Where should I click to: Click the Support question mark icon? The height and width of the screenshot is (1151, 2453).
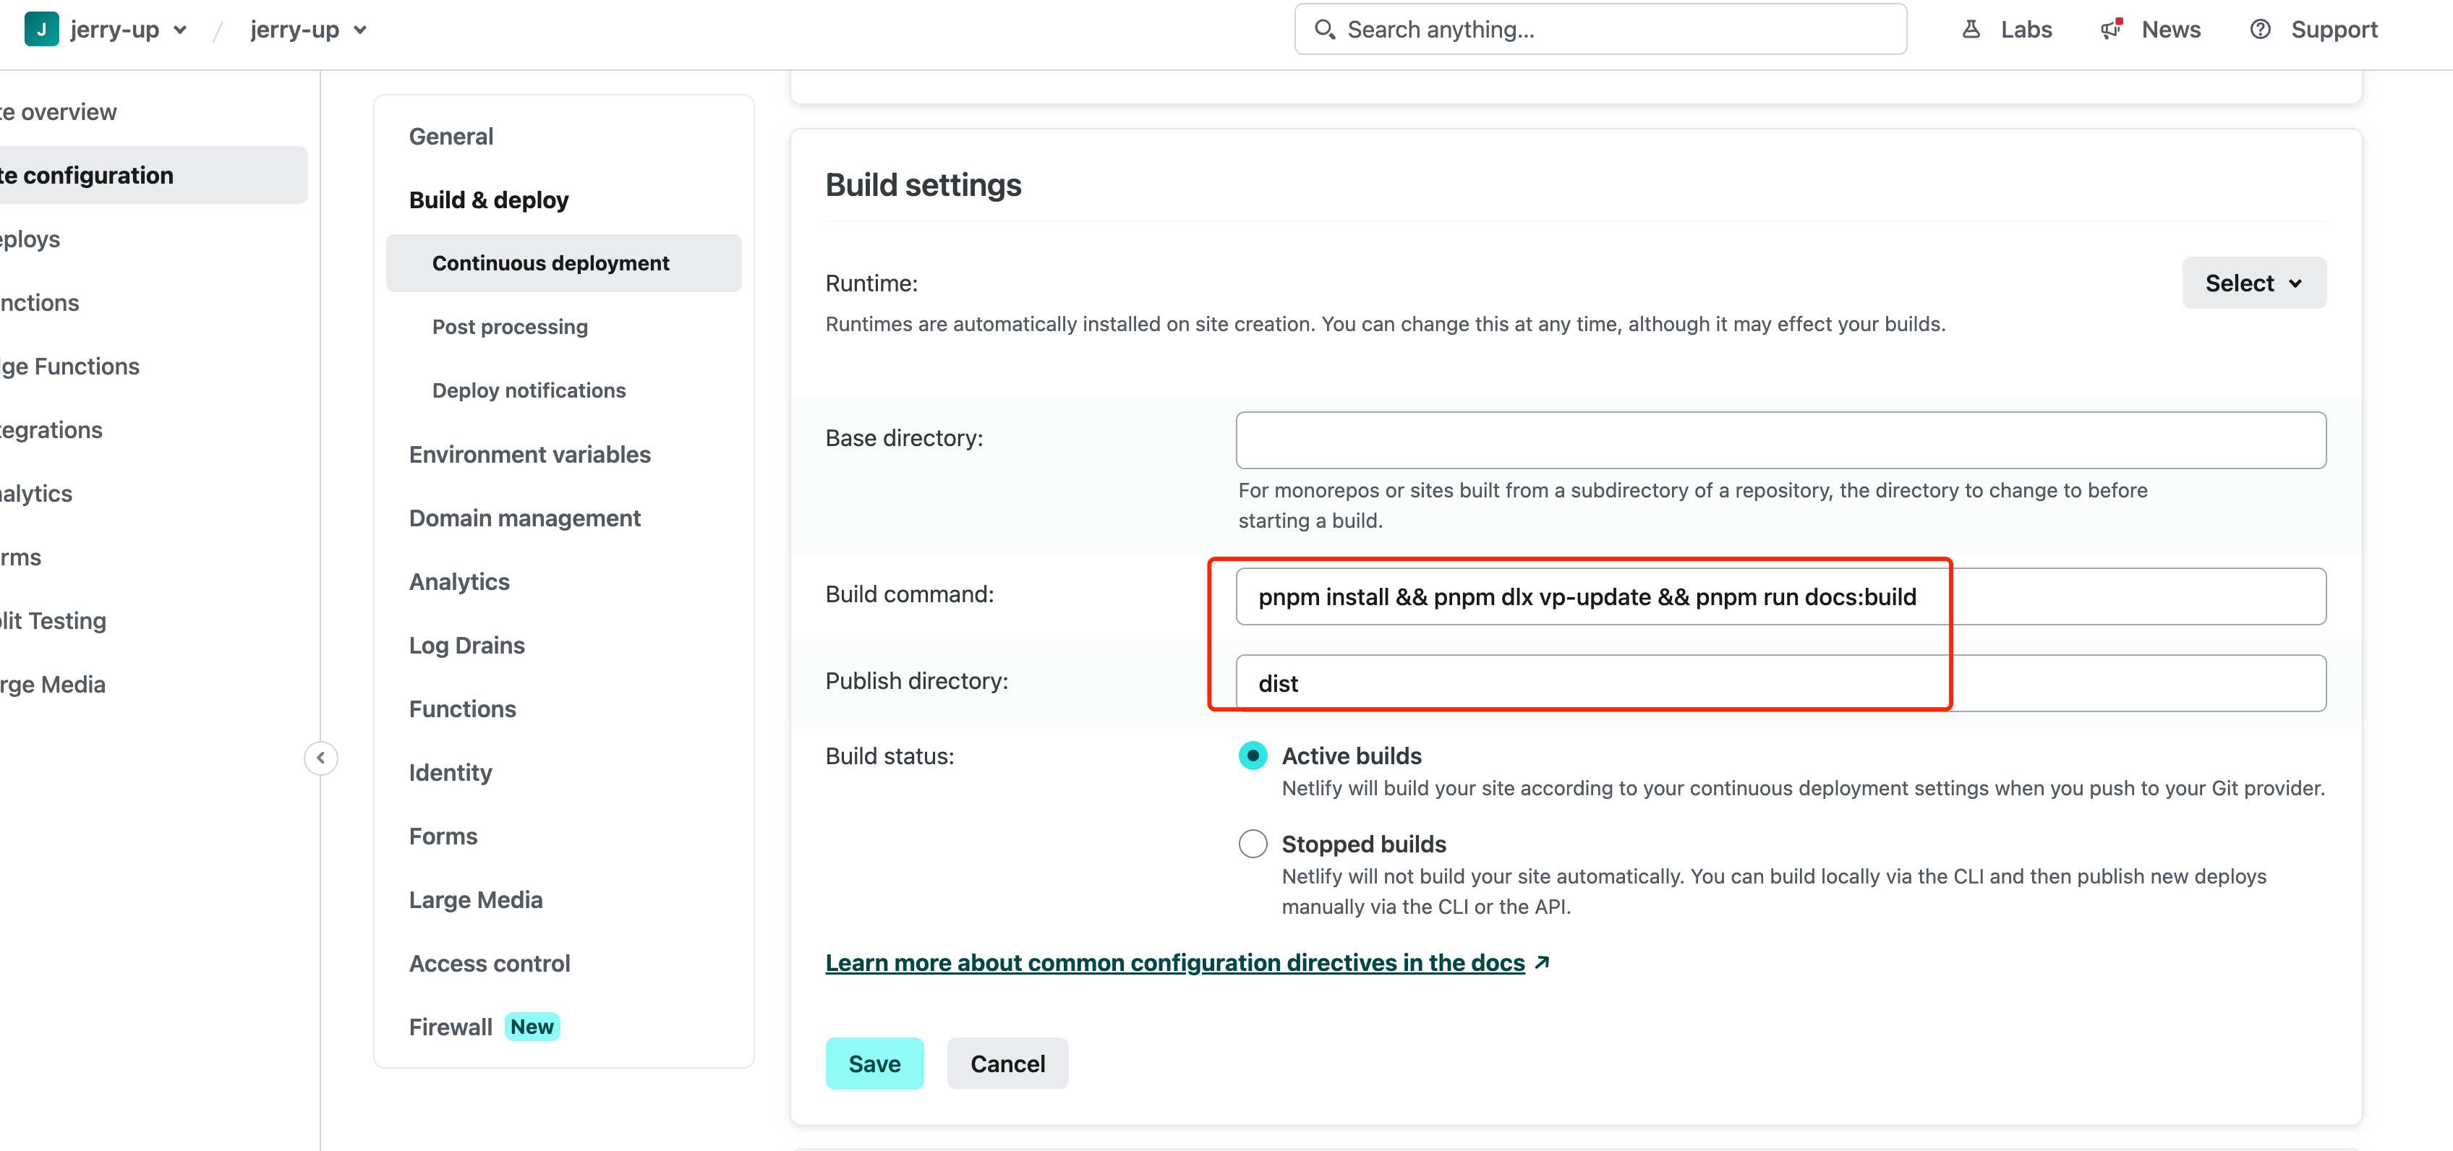click(2260, 30)
